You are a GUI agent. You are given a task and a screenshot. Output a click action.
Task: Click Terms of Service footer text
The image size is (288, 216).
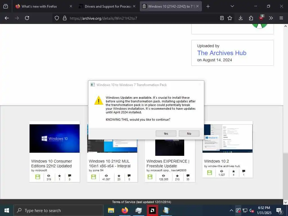tap(142, 202)
